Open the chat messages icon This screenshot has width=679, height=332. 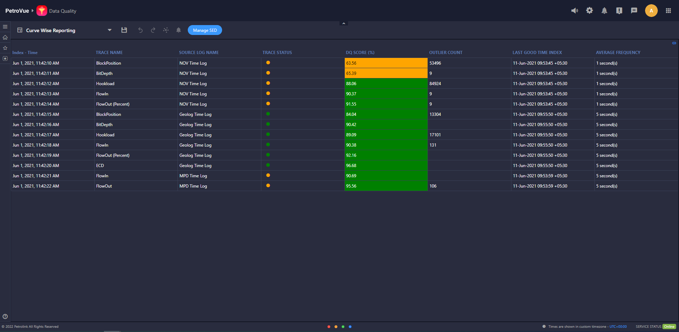pos(634,11)
